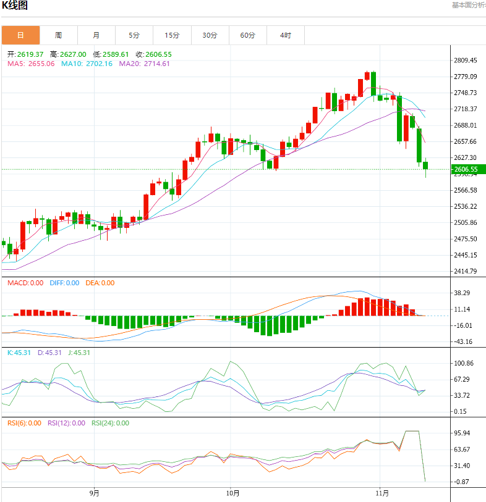Select the 4时 four-hour tab

[x=285, y=35]
